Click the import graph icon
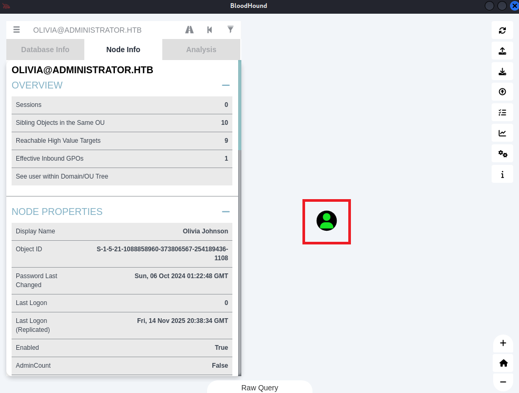This screenshot has height=393, width=519. click(x=502, y=72)
